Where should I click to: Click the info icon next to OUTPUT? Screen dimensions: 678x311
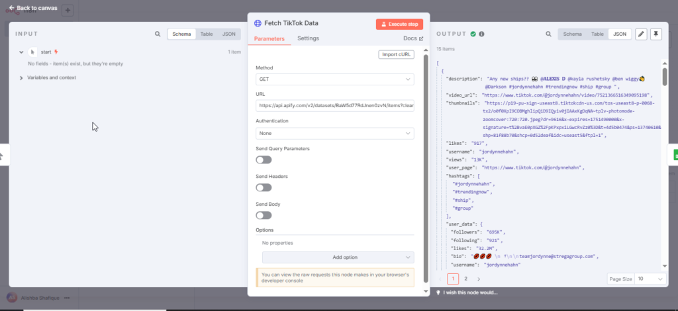(x=481, y=34)
